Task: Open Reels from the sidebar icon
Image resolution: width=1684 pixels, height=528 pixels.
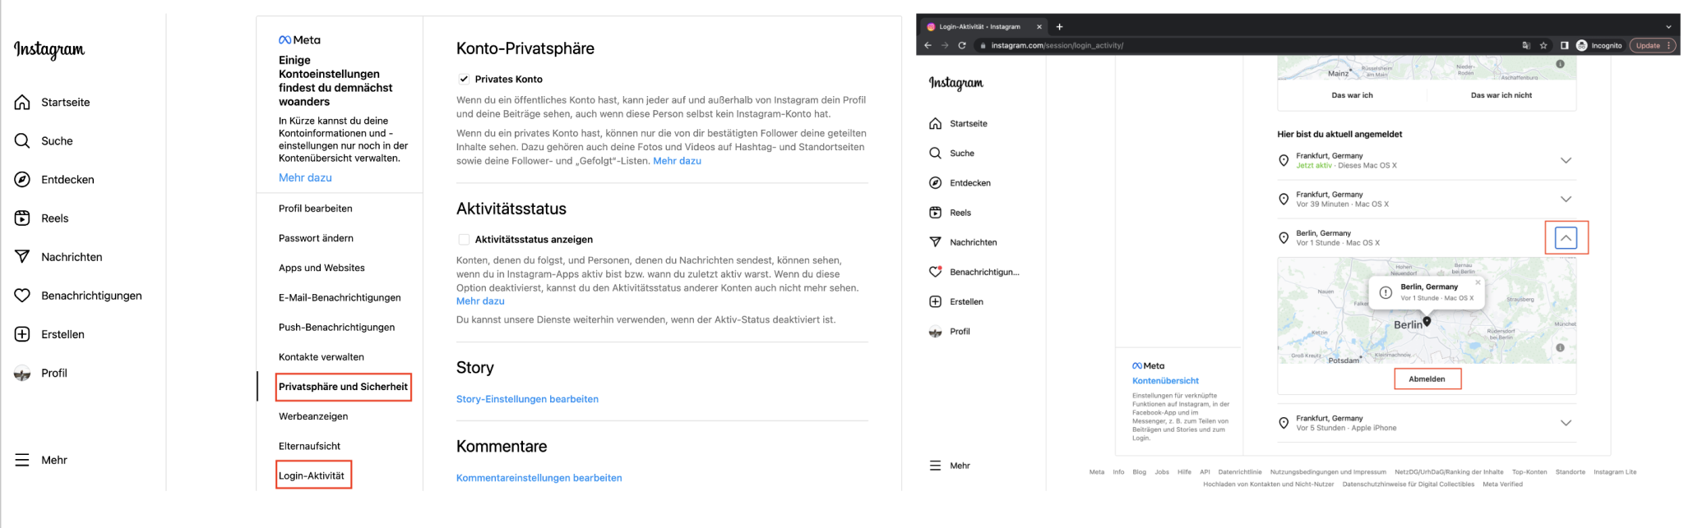Action: tap(22, 218)
